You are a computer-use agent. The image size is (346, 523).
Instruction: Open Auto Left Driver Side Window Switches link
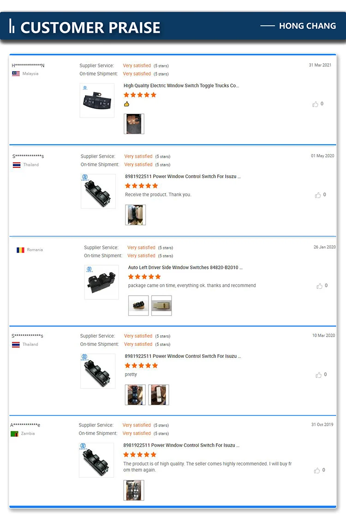point(185,267)
